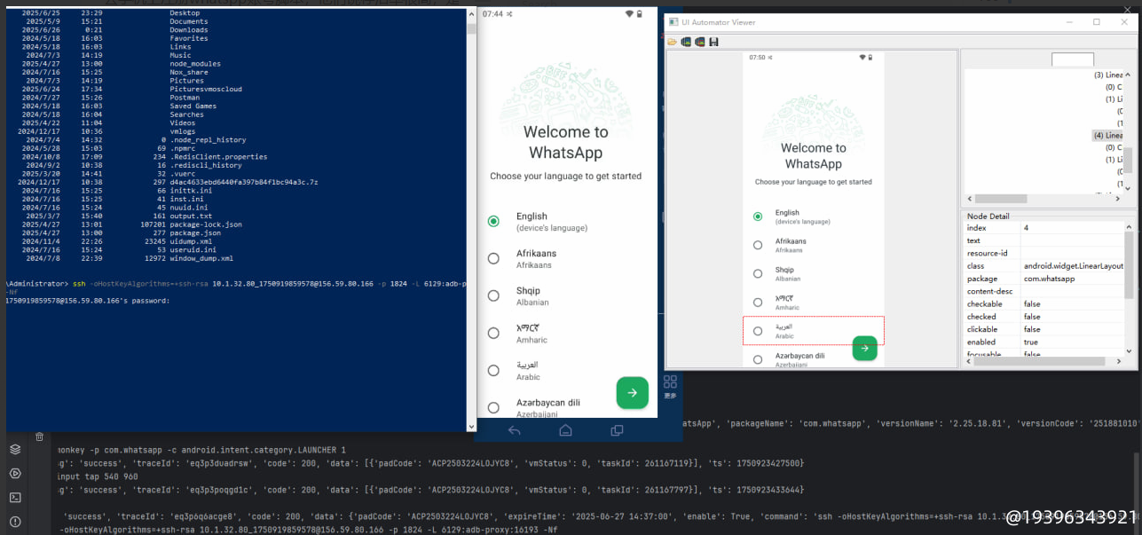Screen dimensions: 1142x535
Task: Click the hierarchy tree scroll-left arrow
Action: click(969, 199)
